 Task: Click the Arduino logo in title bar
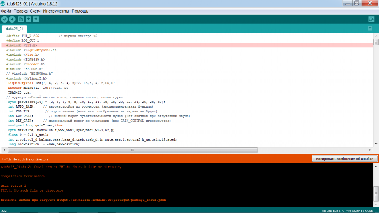[3, 3]
